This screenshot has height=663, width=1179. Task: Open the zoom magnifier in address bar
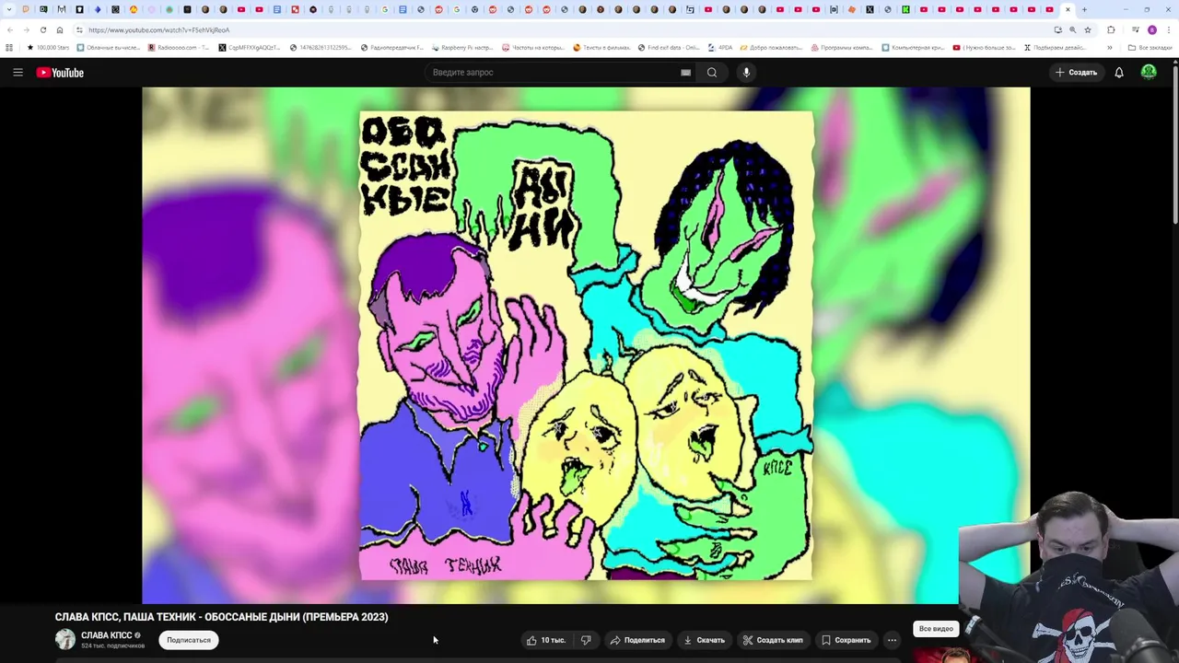(1072, 29)
